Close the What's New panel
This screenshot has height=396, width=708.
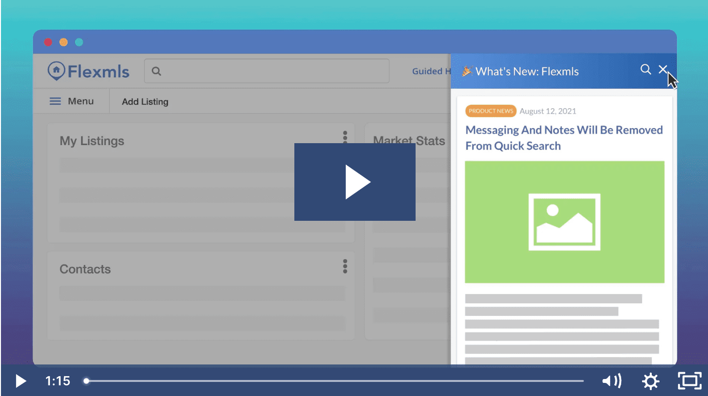click(x=663, y=69)
